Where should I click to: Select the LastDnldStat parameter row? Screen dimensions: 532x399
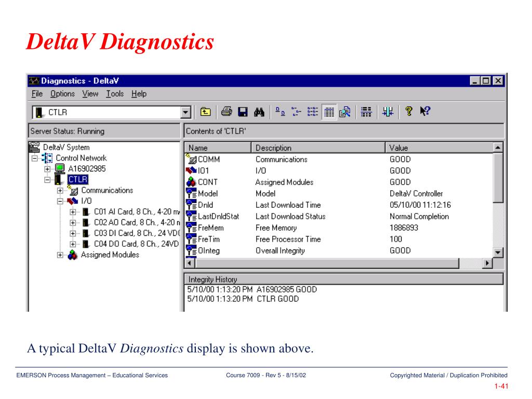(x=339, y=217)
